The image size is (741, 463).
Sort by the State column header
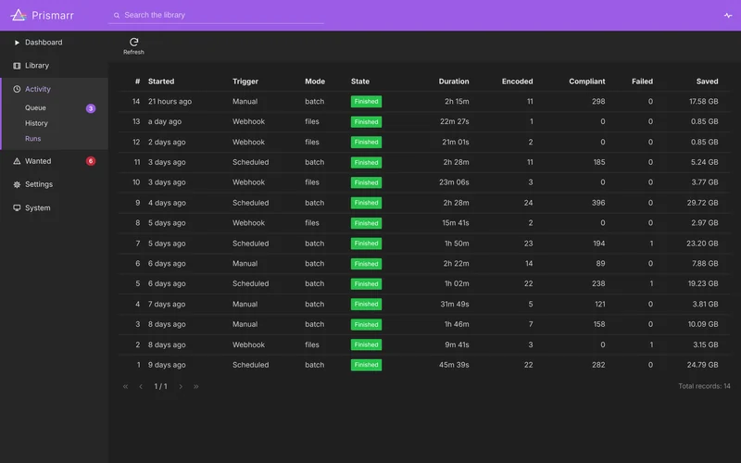(360, 81)
